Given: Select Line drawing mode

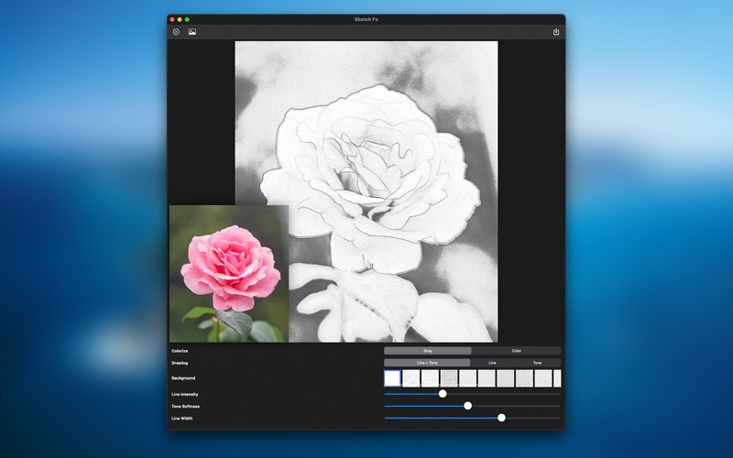Looking at the screenshot, I should click(x=492, y=363).
